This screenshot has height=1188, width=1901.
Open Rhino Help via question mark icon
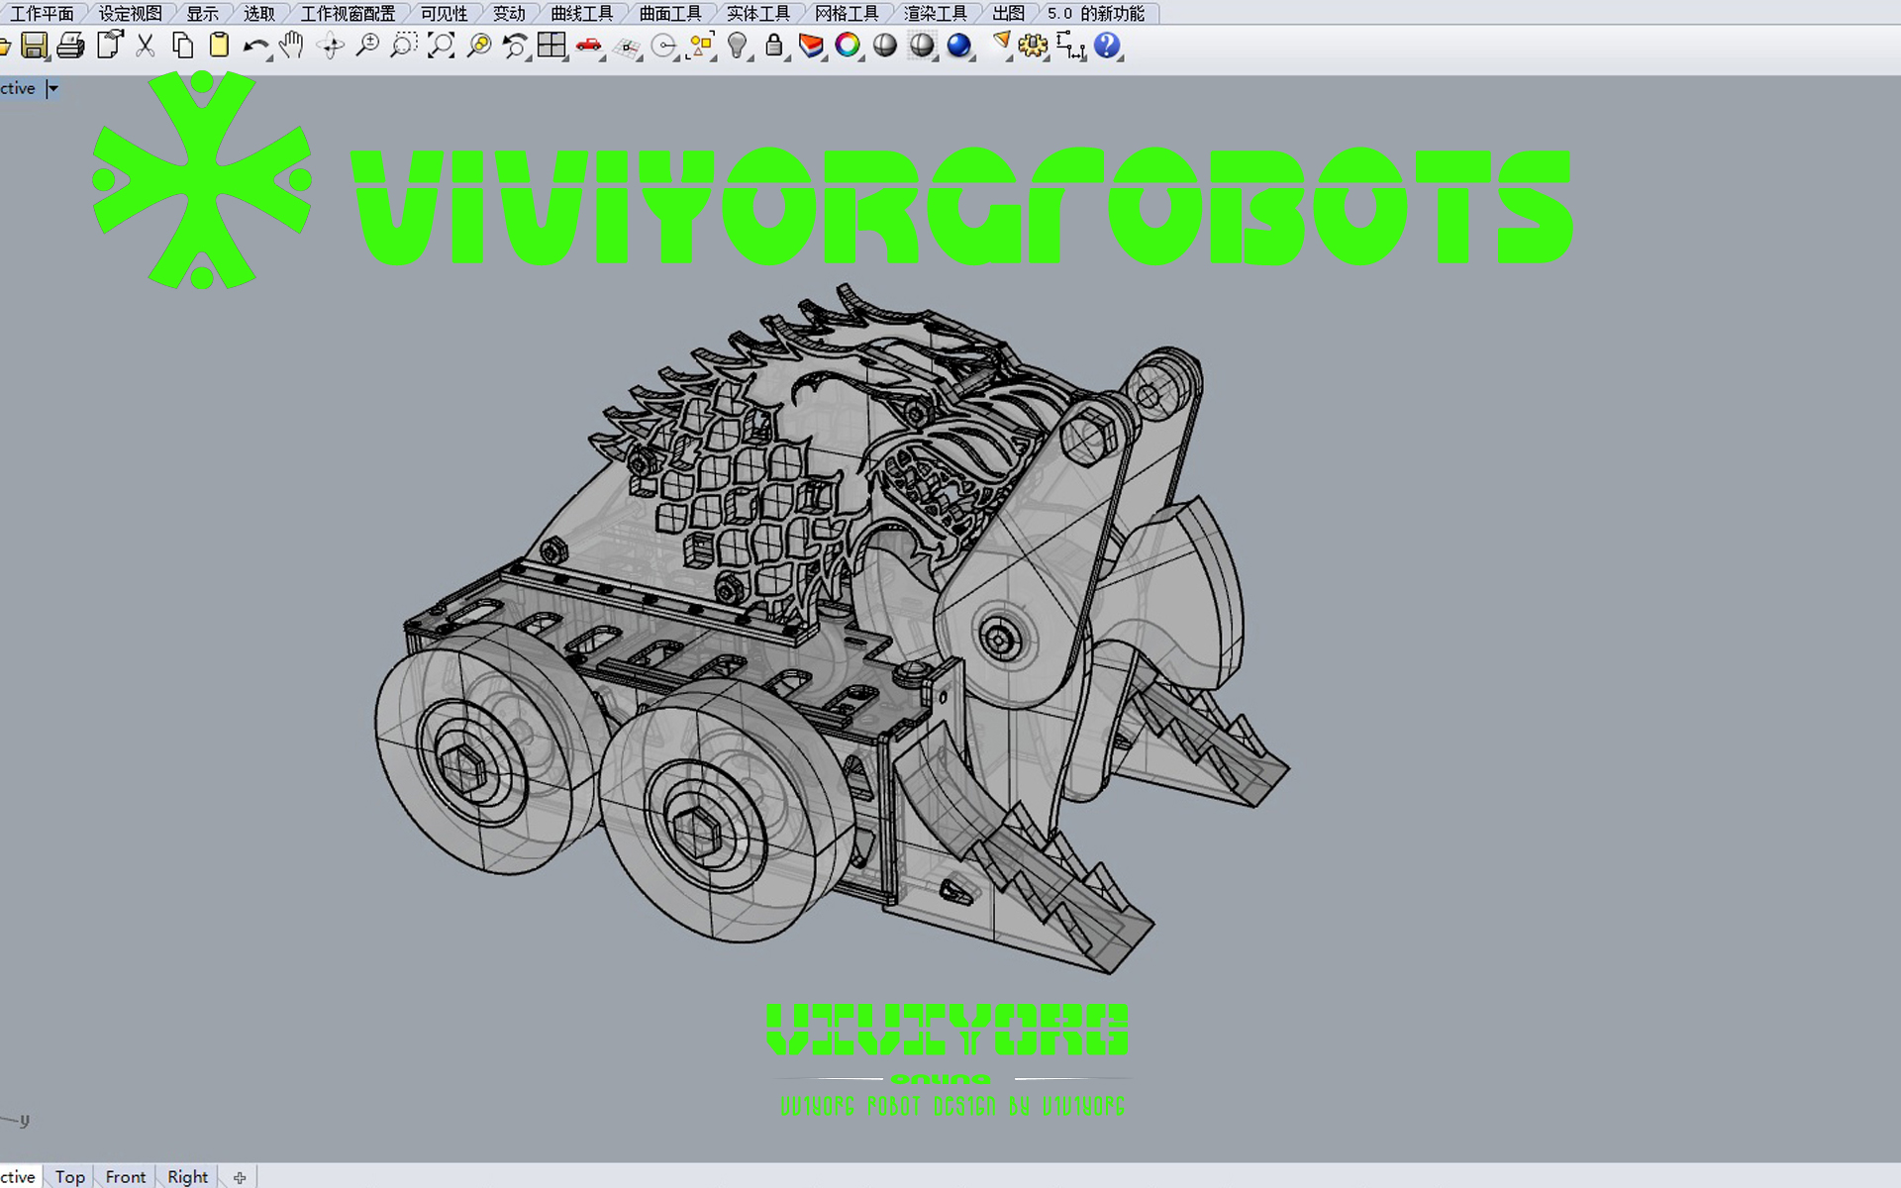(x=1108, y=46)
